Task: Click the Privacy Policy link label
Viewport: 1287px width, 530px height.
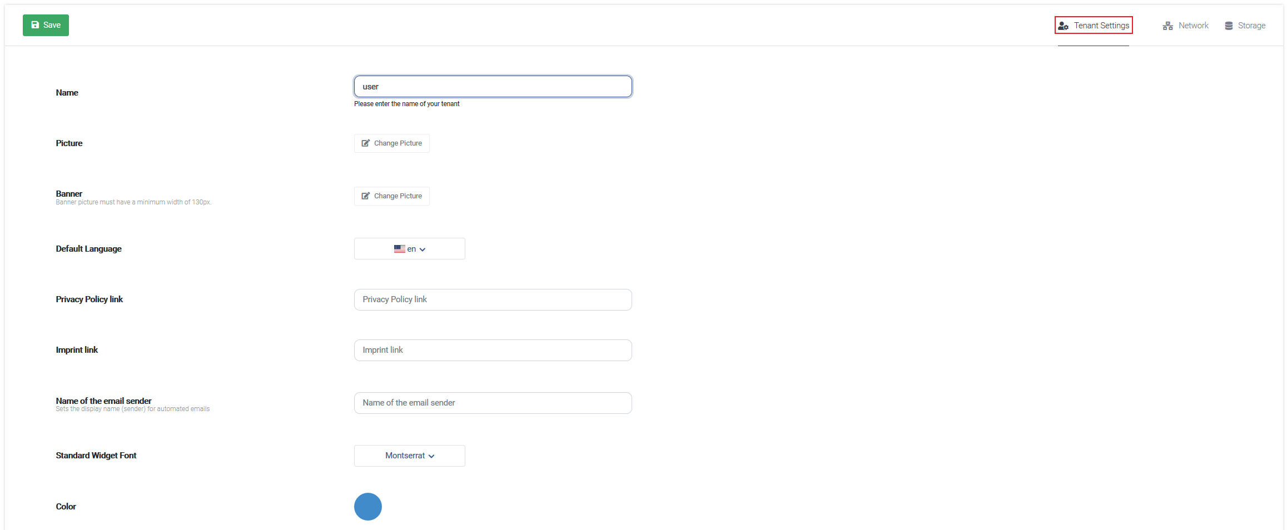Action: coord(89,299)
